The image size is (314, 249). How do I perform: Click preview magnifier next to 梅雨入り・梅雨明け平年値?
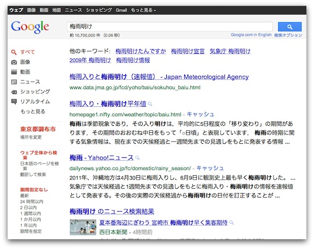150,104
